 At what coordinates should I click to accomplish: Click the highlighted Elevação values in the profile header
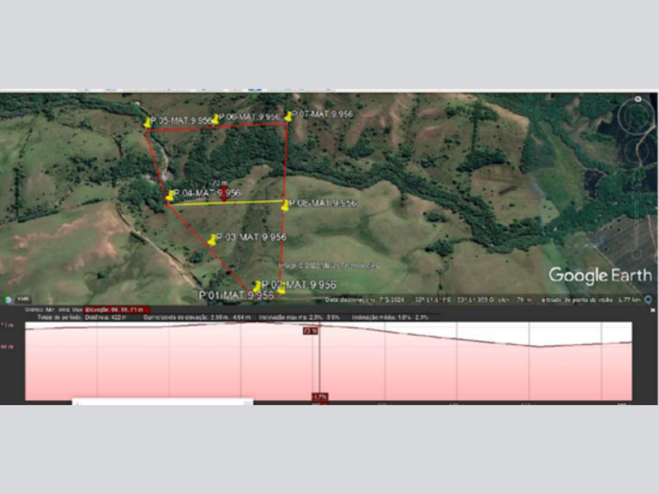point(116,310)
